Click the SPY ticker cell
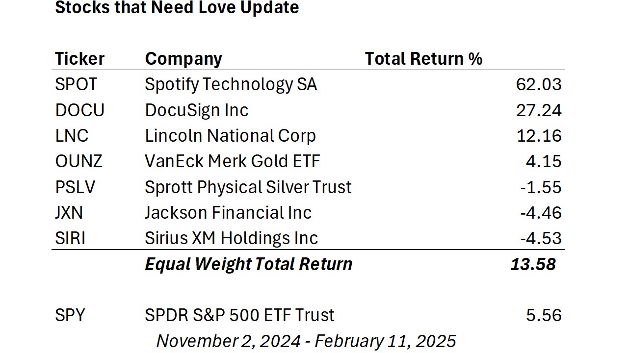This screenshot has width=628, height=353. coord(71,315)
